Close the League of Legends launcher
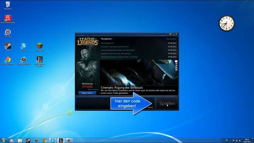 (176, 34)
